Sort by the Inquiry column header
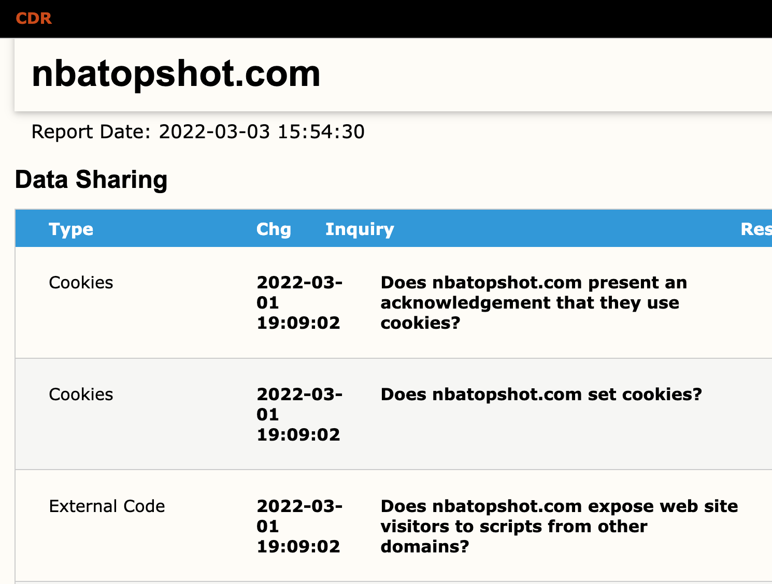 (360, 229)
